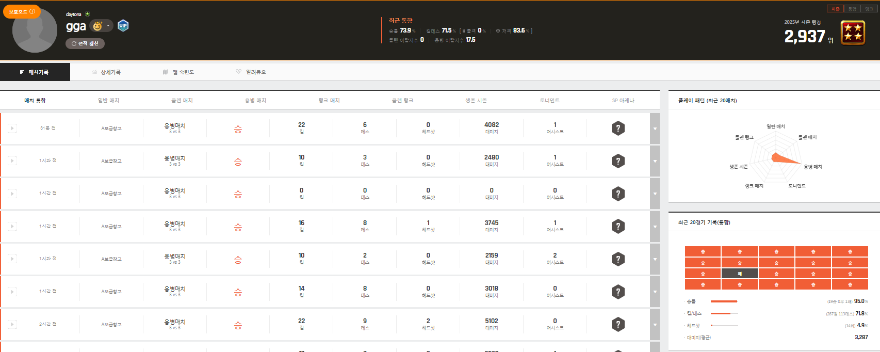Click the green star icon beside daytona
The image size is (880, 352).
click(88, 14)
